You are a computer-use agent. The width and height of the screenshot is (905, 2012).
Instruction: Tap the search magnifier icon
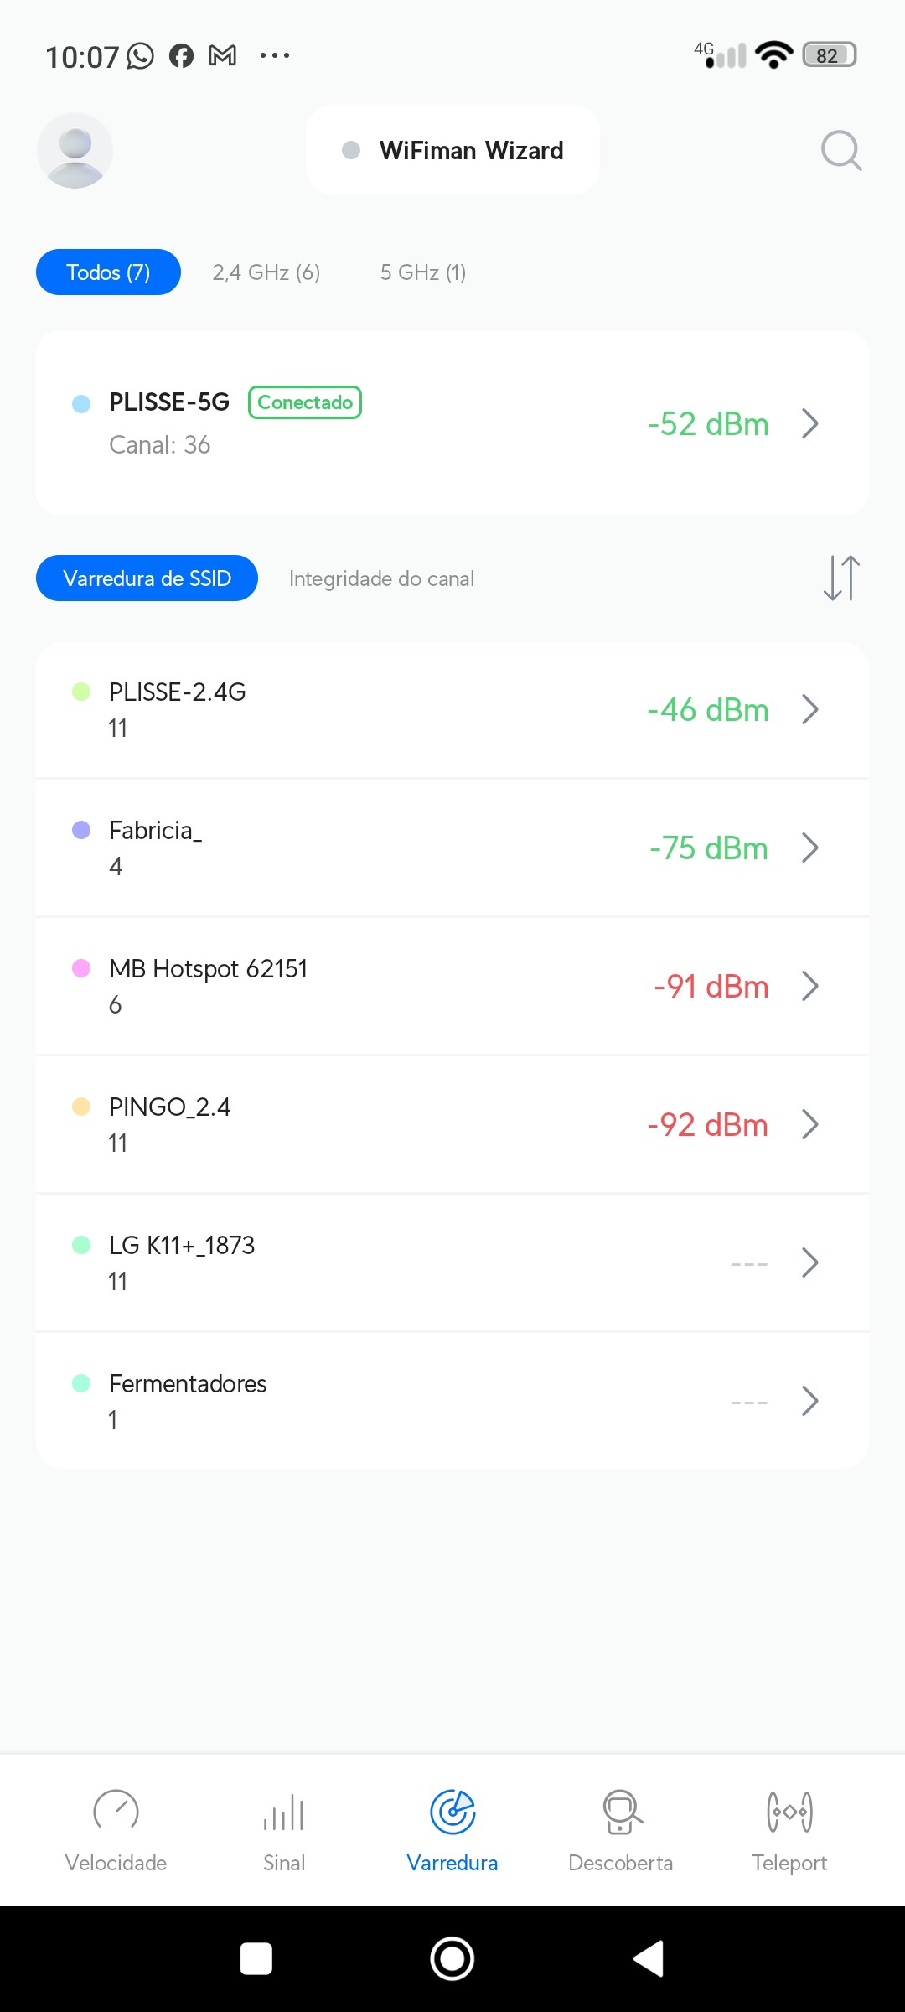841,151
